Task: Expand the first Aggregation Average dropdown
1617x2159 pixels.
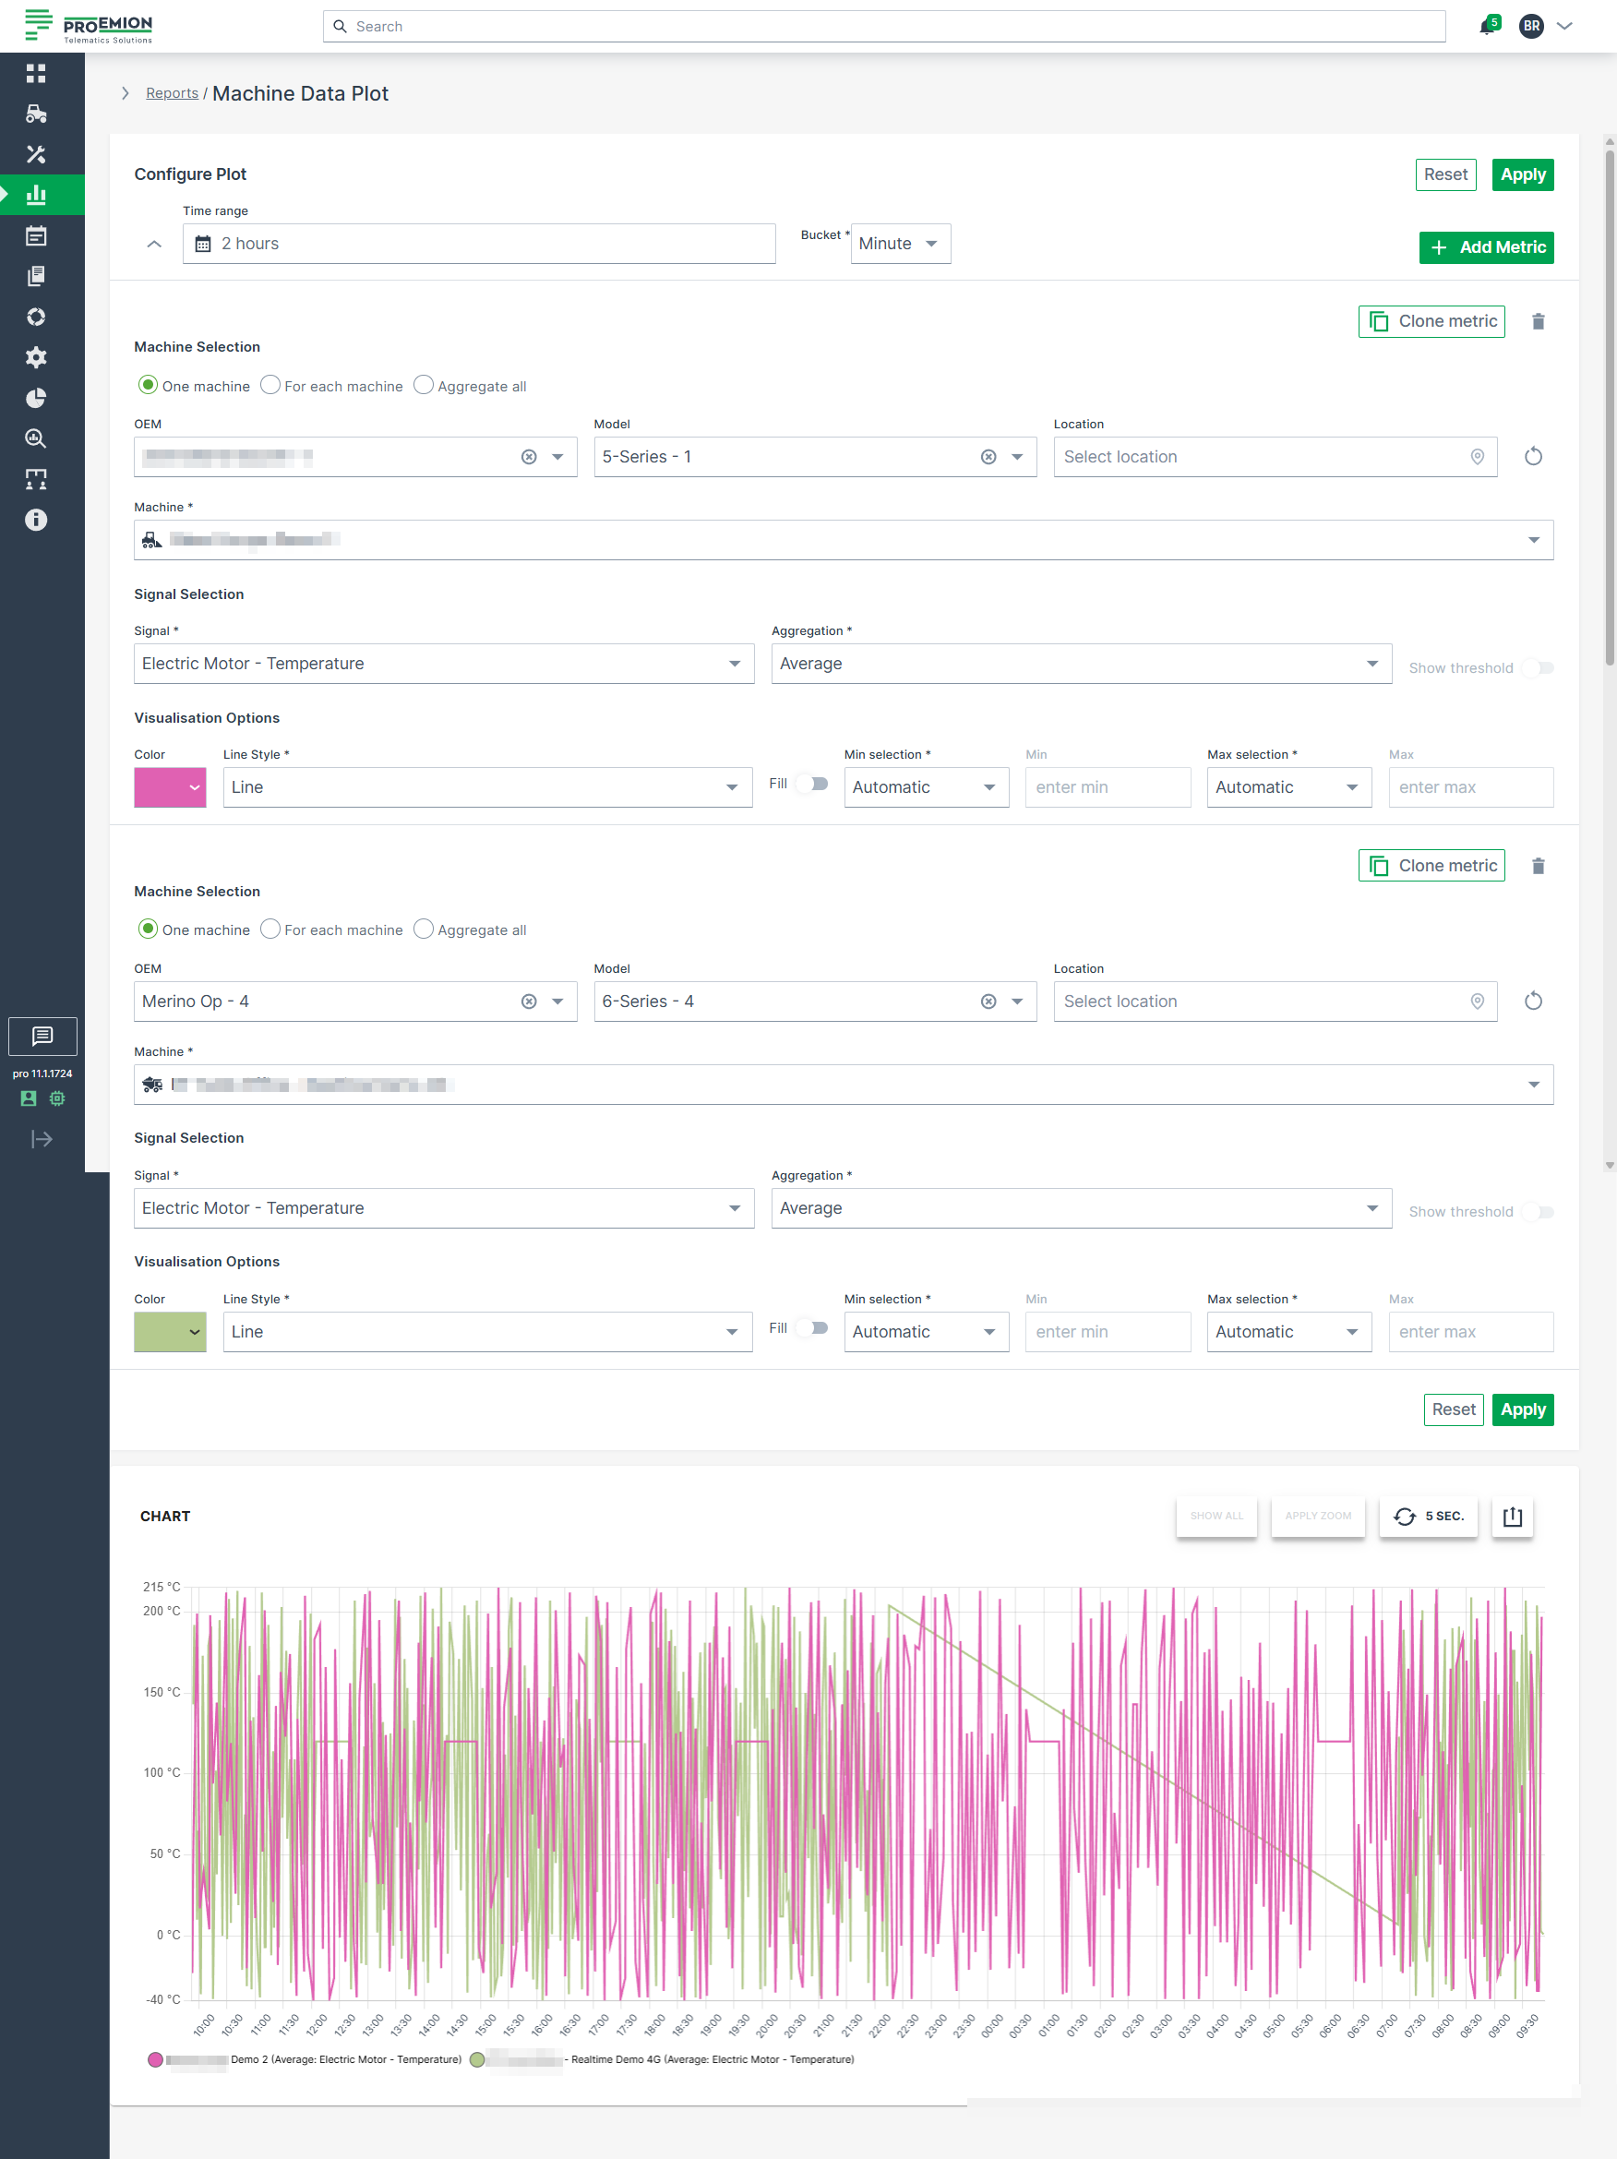Action: coord(1080,664)
